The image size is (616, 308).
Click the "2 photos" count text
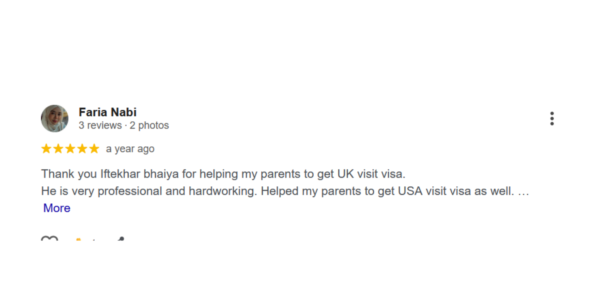(x=149, y=126)
